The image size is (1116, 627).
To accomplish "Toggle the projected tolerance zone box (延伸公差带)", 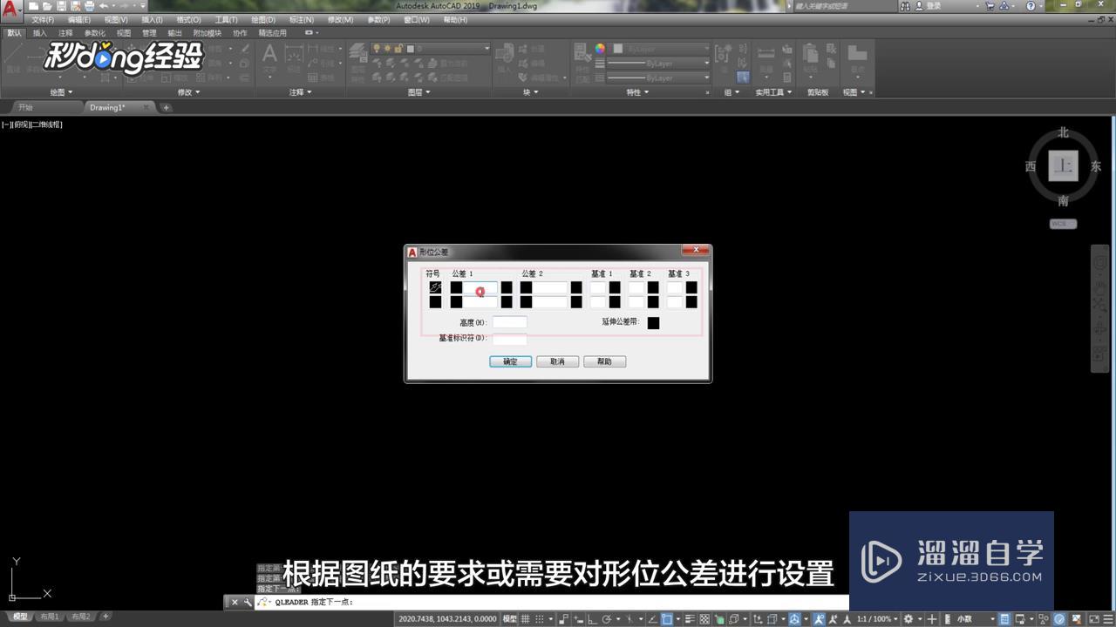I will tap(653, 323).
